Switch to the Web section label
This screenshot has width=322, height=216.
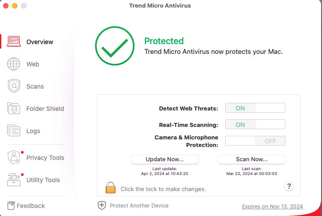(x=33, y=64)
